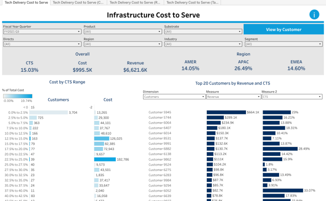Select the APAC region CTS value

tap(243, 69)
